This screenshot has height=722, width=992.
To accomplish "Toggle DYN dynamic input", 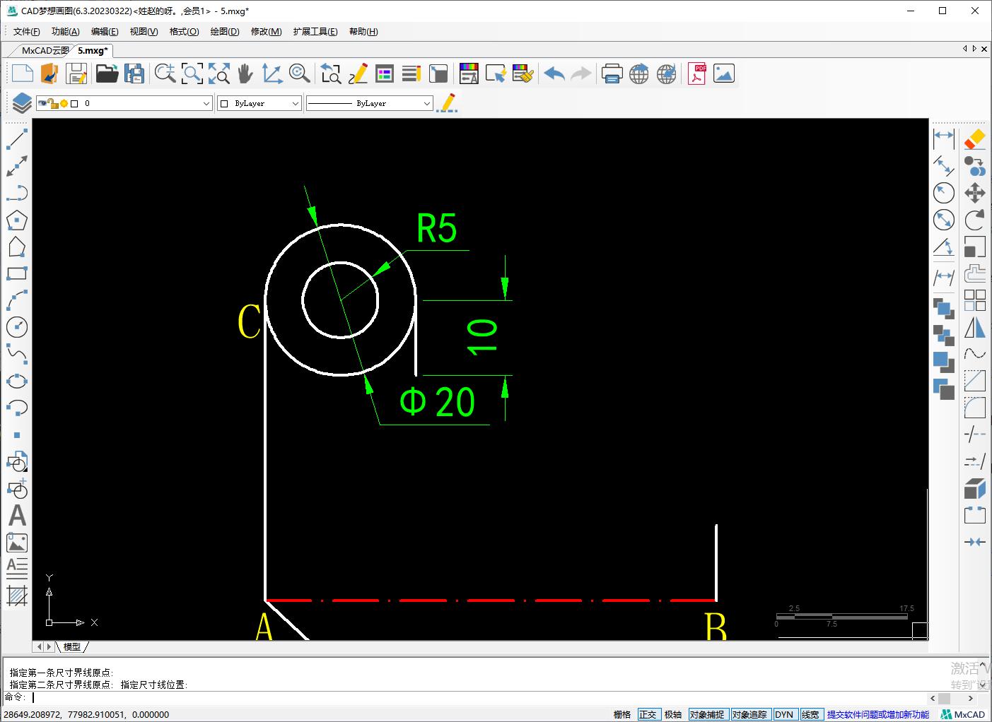I will (x=785, y=714).
